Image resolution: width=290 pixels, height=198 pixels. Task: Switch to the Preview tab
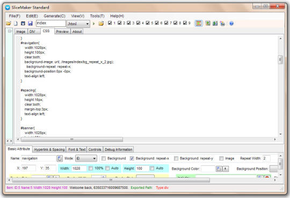[x=62, y=32]
